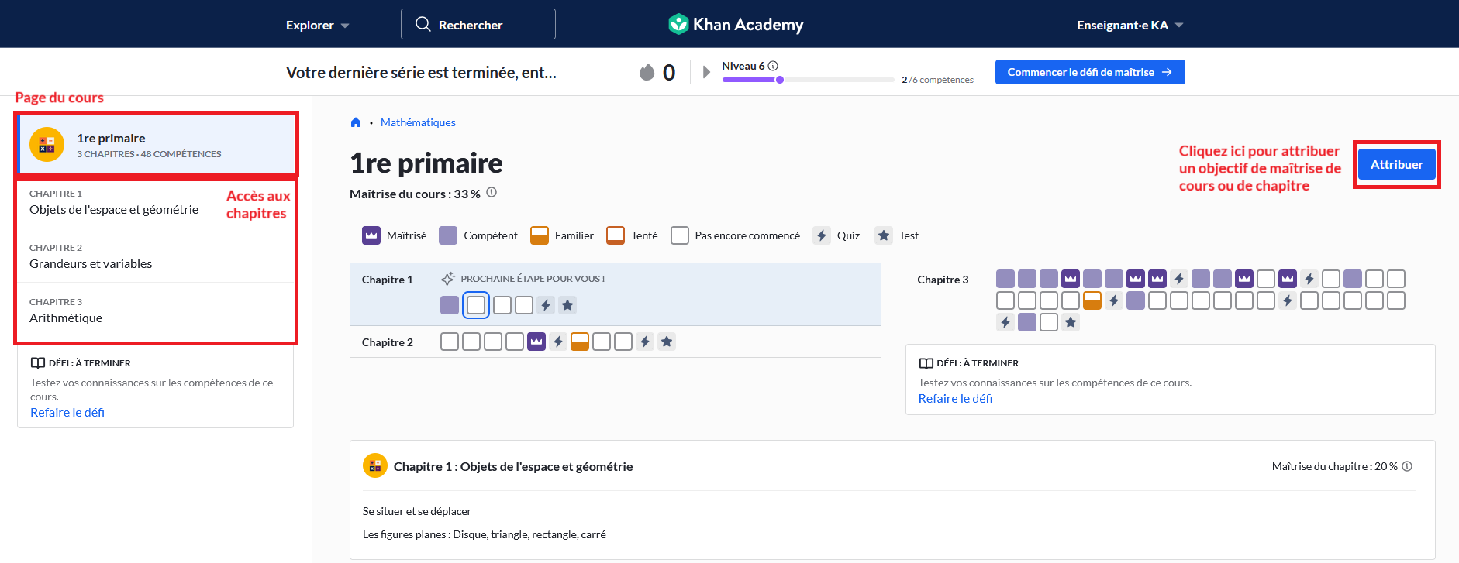The image size is (1459, 563).
Task: Open Chapitre 1 Objets de l'espace et géométrie in sidebar
Action: [156, 202]
